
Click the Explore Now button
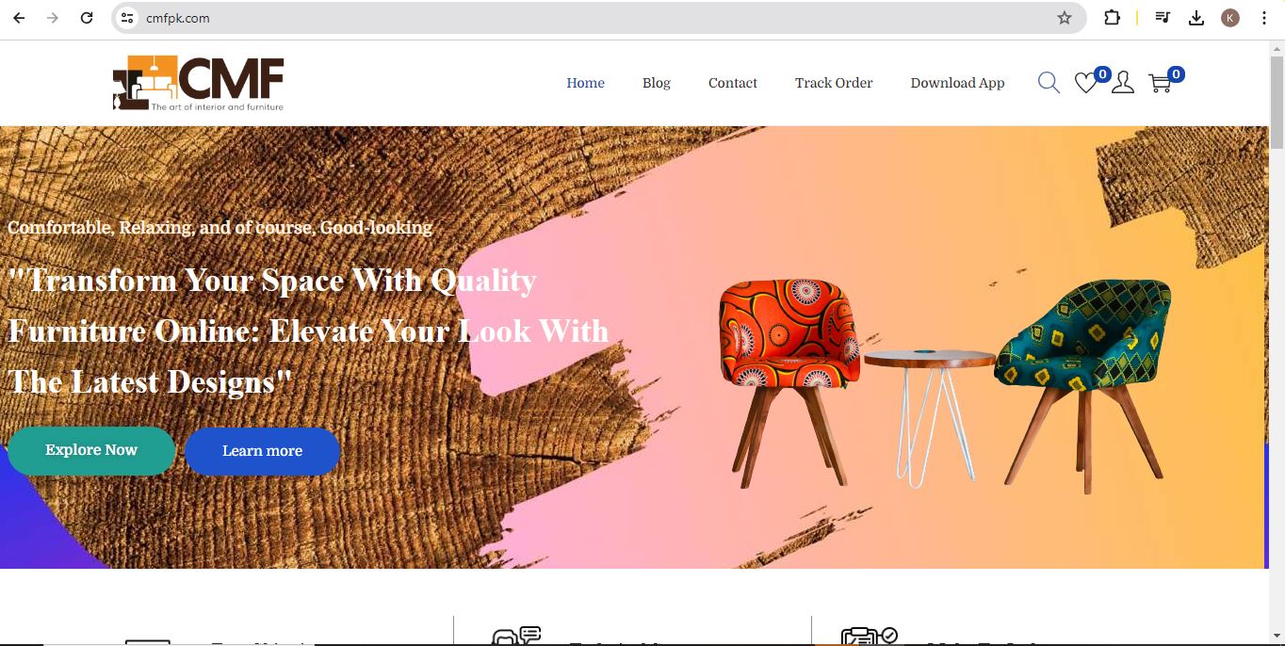(x=91, y=450)
